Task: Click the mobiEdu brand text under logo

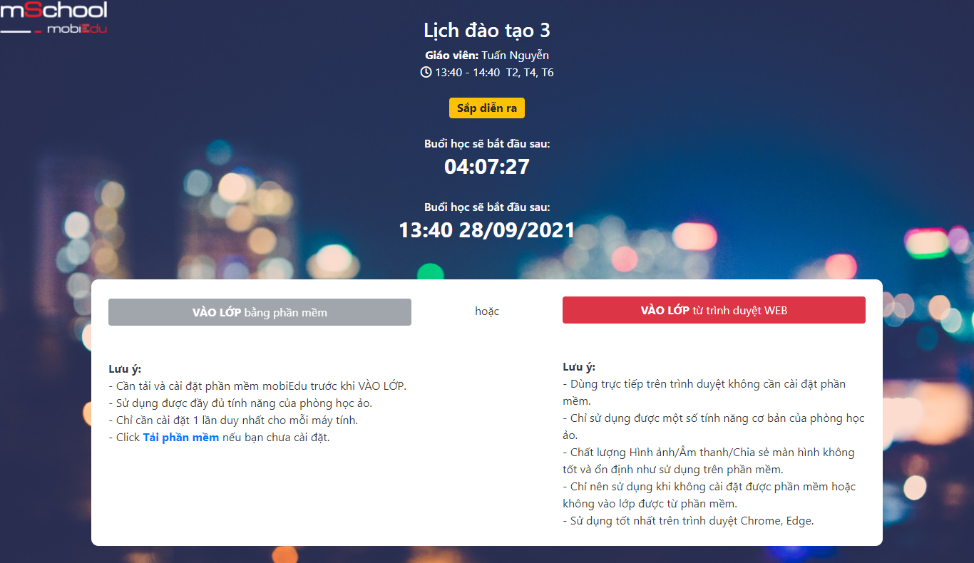Action: [x=77, y=29]
